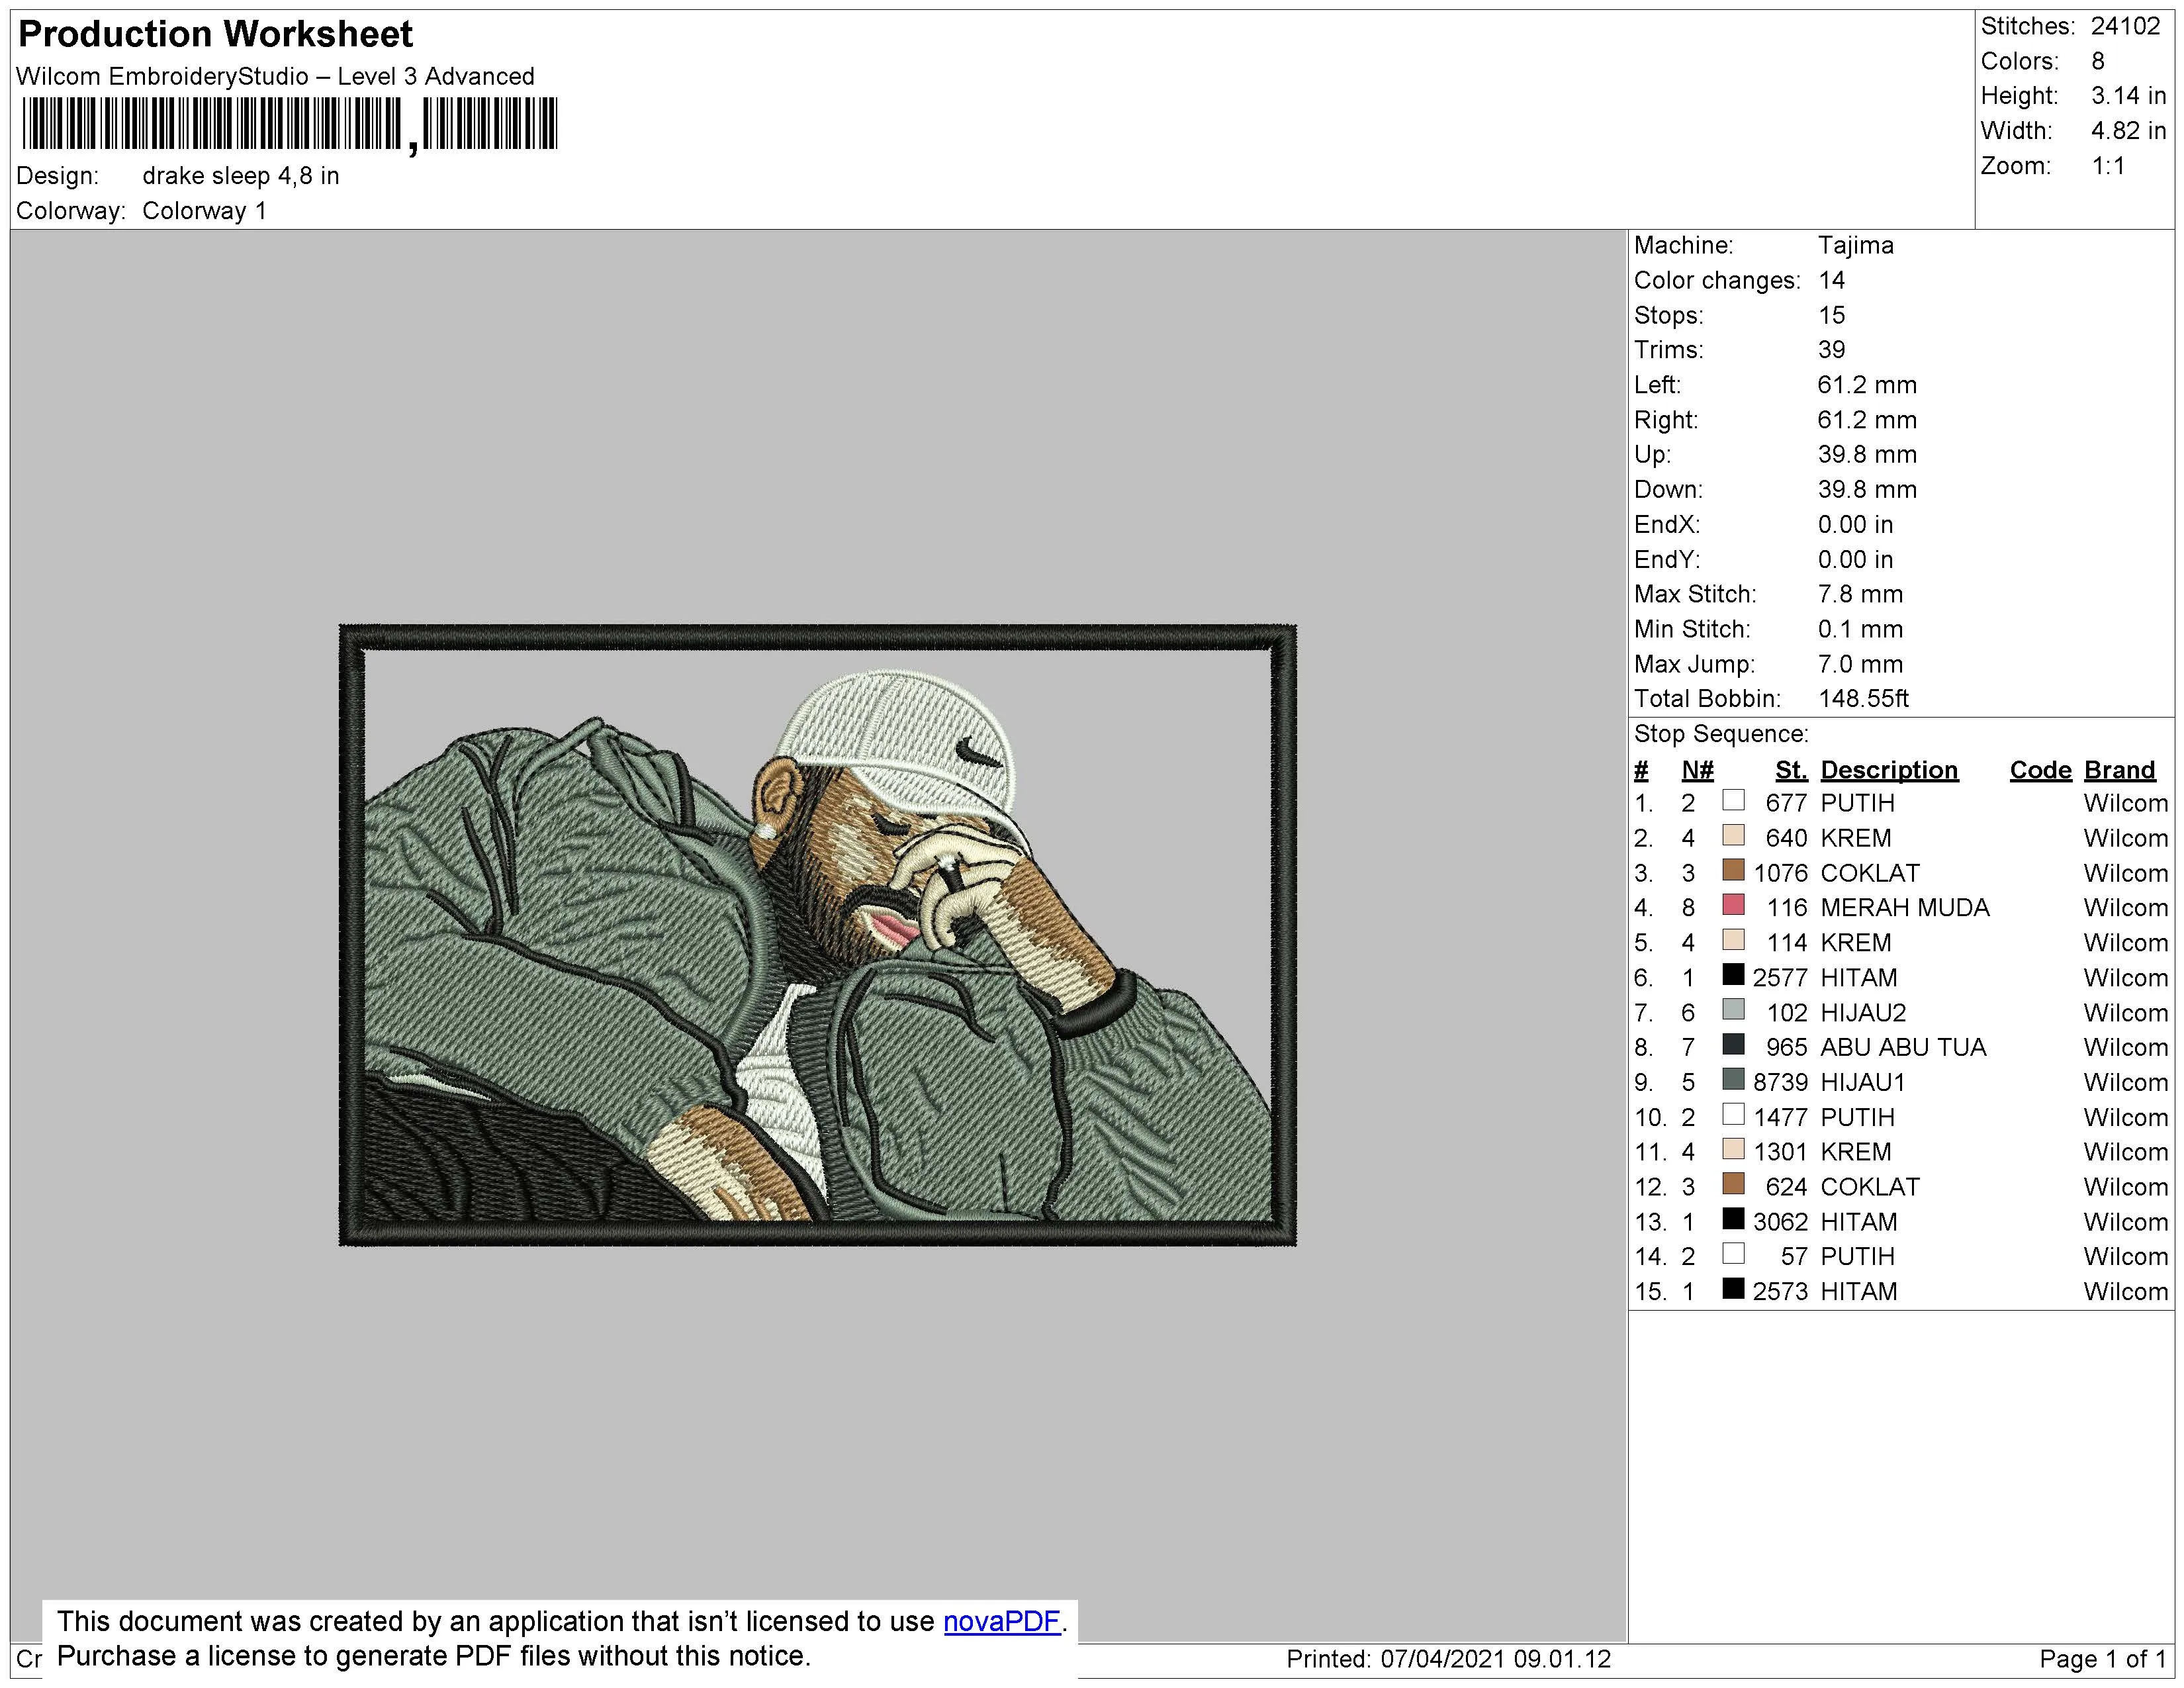The height and width of the screenshot is (1688, 2184).
Task: Select the Total Bobbin value 148.55ft
Action: (x=1863, y=699)
